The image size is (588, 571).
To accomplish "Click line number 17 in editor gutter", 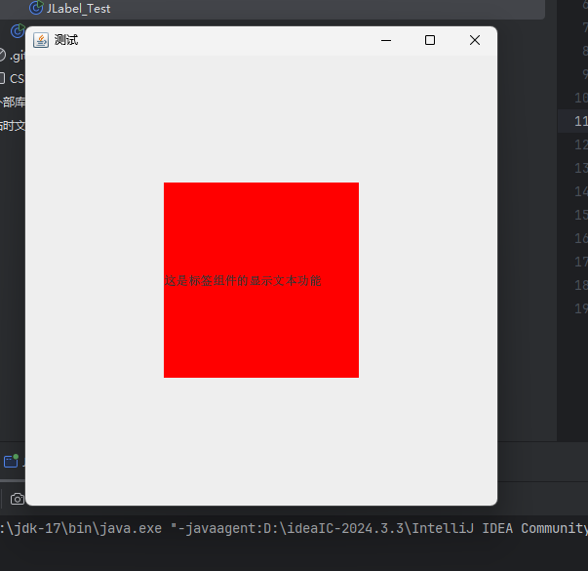I will tap(581, 262).
